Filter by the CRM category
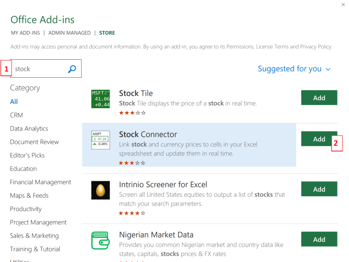This screenshot has width=349, height=262. coord(16,115)
